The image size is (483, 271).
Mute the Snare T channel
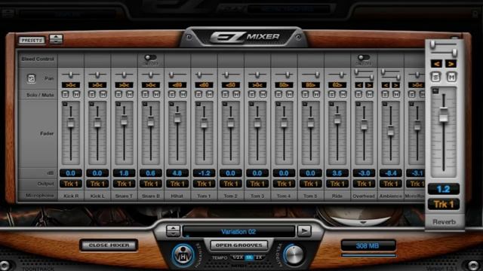coord(130,95)
